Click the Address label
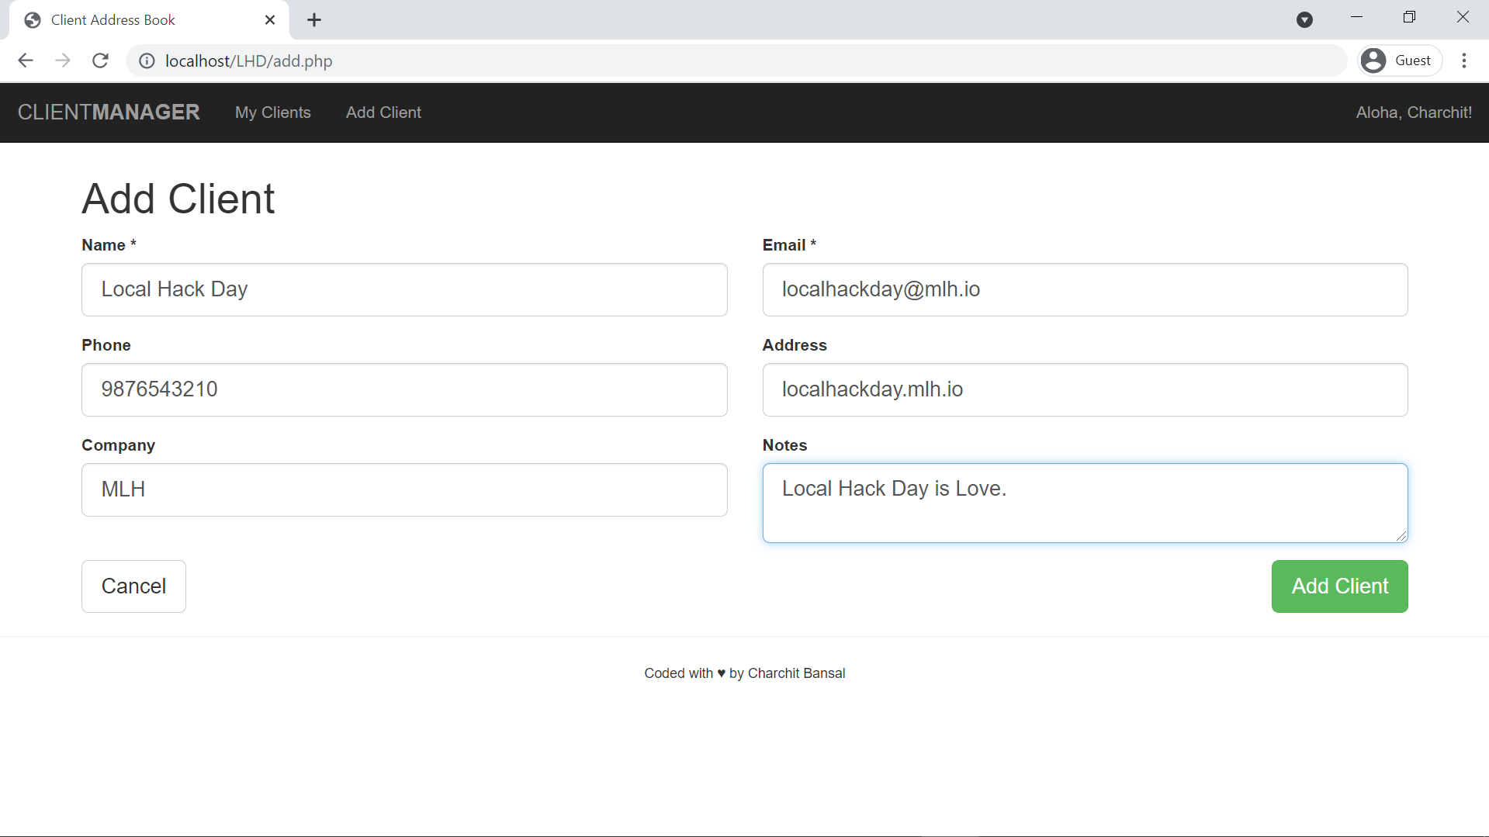The height and width of the screenshot is (837, 1489). coord(795,345)
